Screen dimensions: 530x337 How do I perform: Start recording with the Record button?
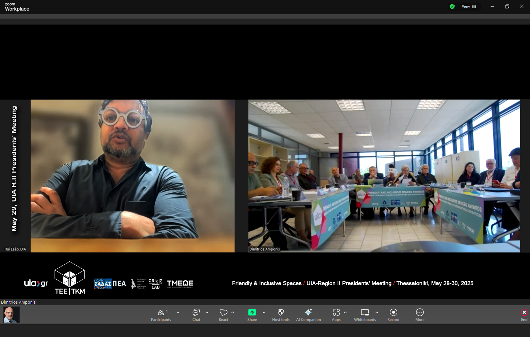click(x=393, y=315)
